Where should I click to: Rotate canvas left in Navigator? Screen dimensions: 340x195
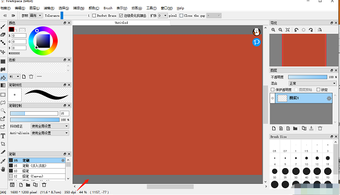pos(296,30)
